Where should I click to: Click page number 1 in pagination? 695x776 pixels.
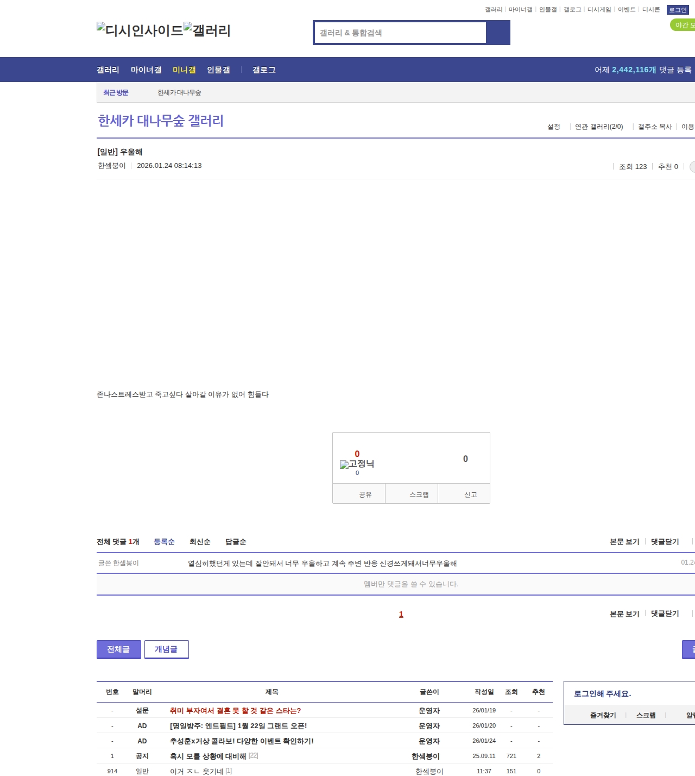[x=401, y=614]
